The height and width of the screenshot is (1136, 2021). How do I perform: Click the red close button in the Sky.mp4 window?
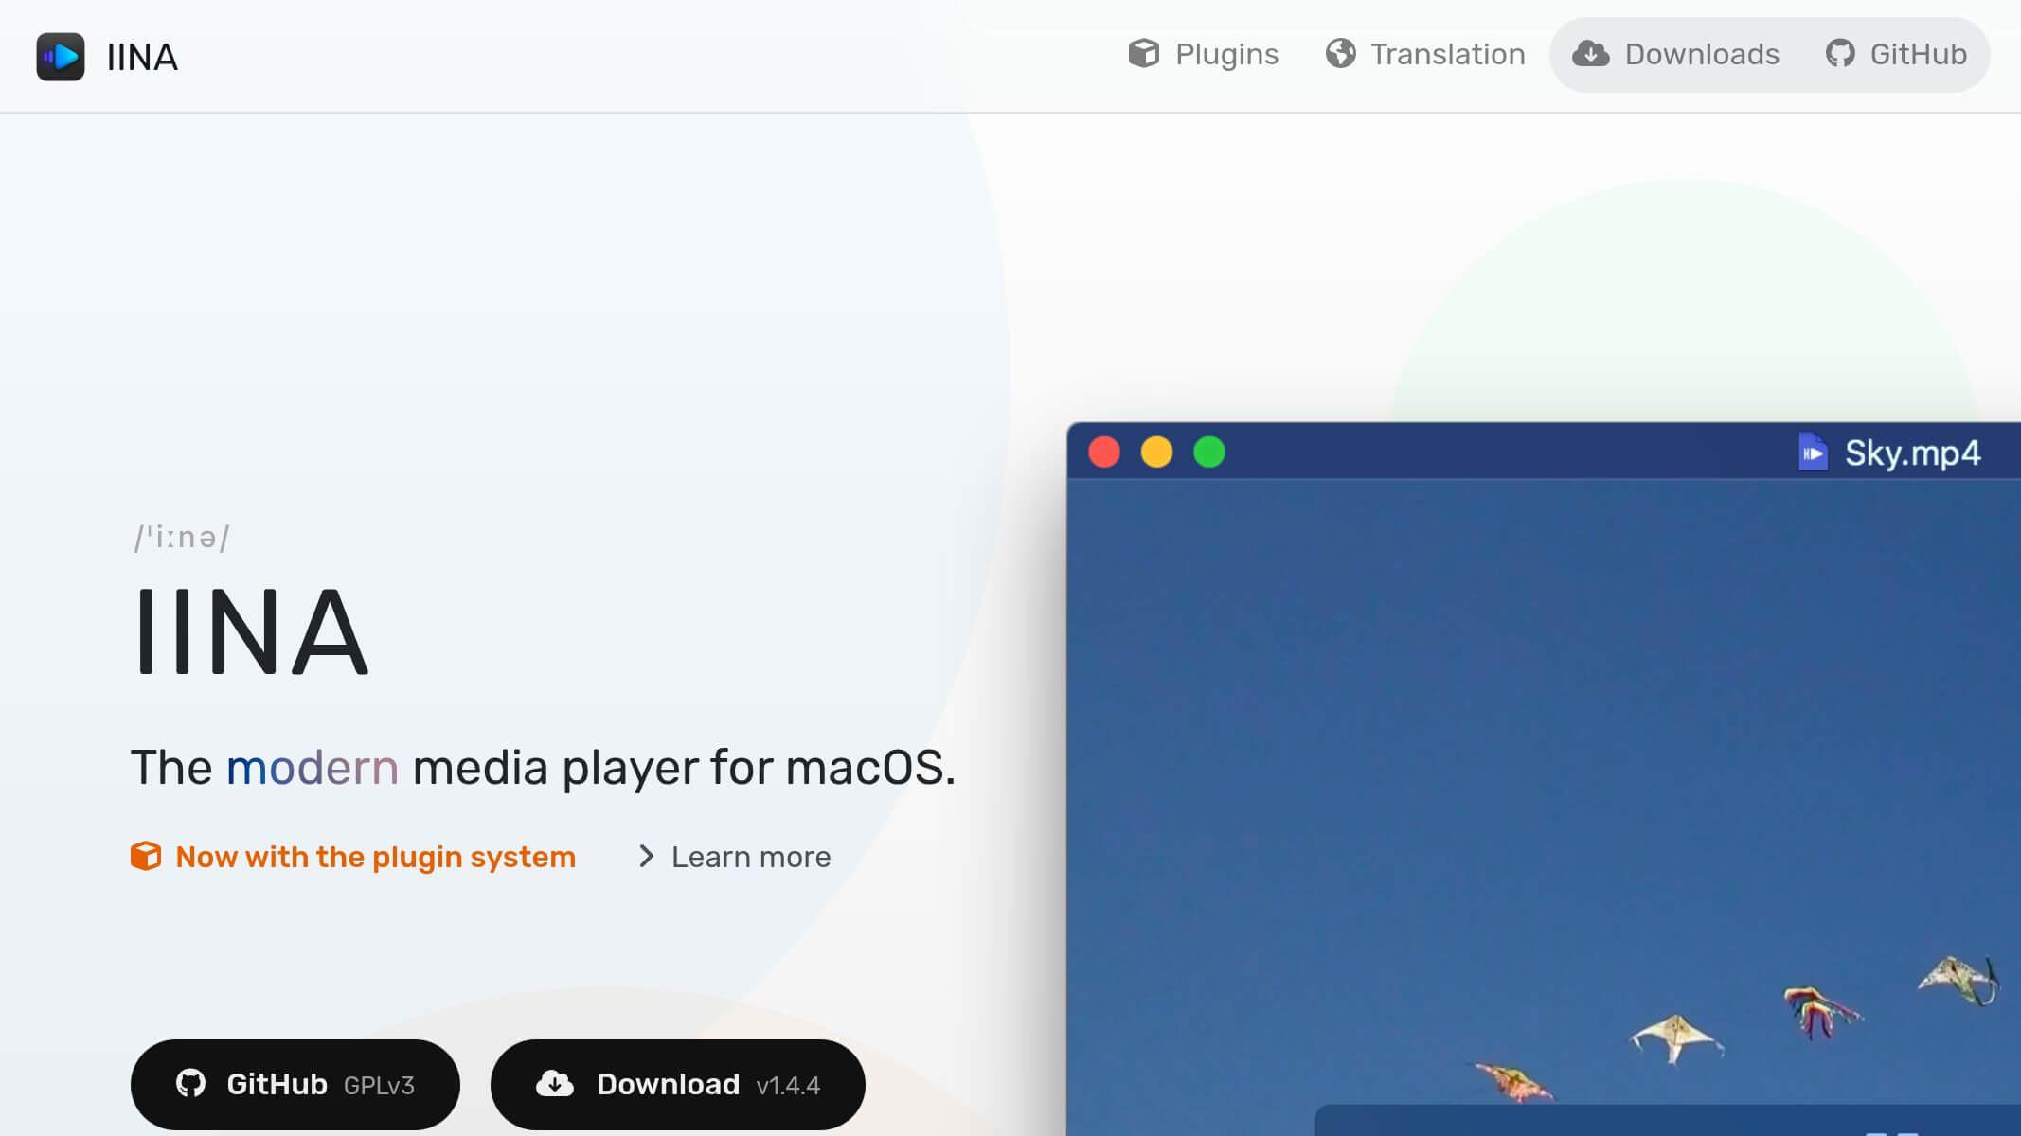coord(1104,452)
